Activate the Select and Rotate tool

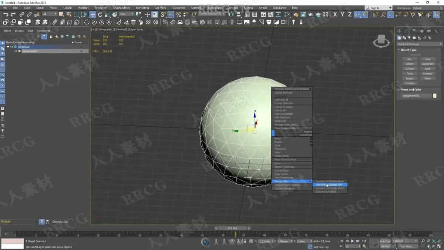point(100,14)
